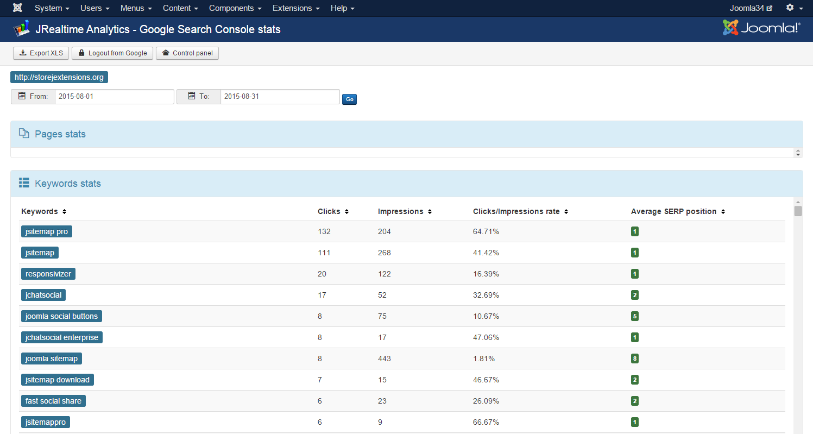
Task: Click the To date input field
Action: pyautogui.click(x=280, y=96)
